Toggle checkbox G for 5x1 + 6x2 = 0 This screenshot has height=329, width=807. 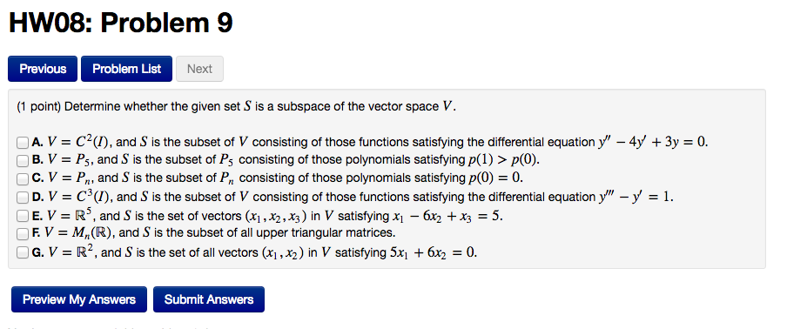pyautogui.click(x=22, y=252)
